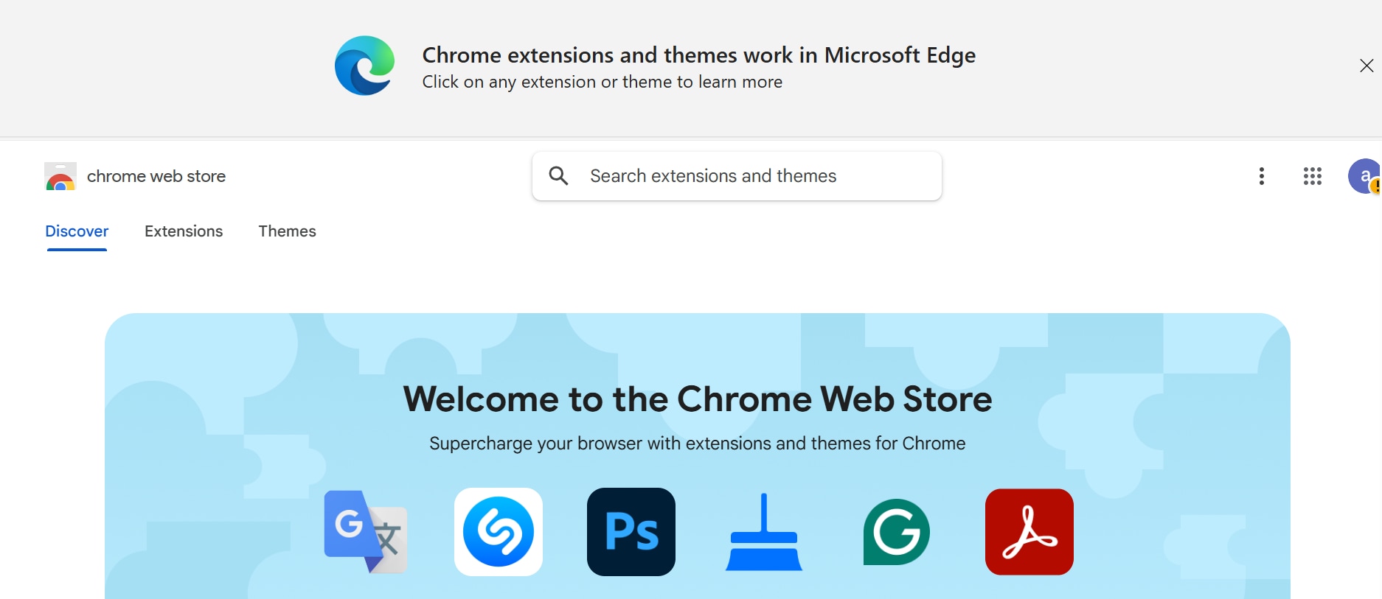Open the Google apps grid launcher
This screenshot has width=1382, height=599.
pyautogui.click(x=1312, y=176)
